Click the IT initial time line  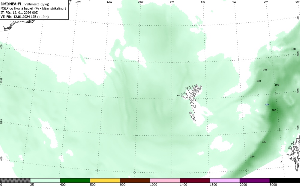click(19, 13)
